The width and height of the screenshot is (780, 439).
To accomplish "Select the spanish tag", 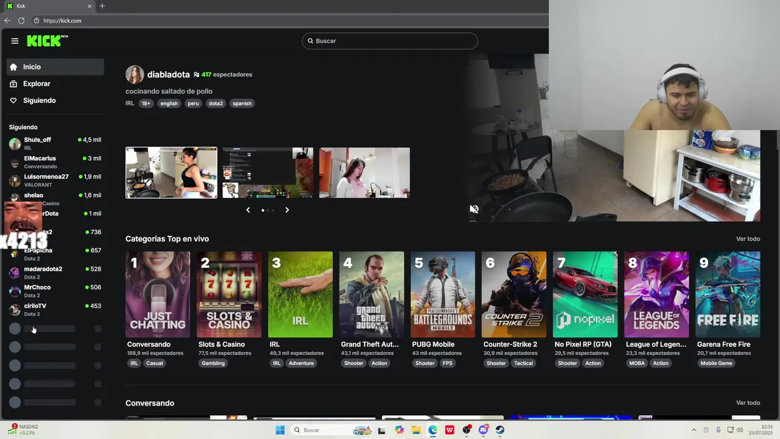I will [242, 104].
